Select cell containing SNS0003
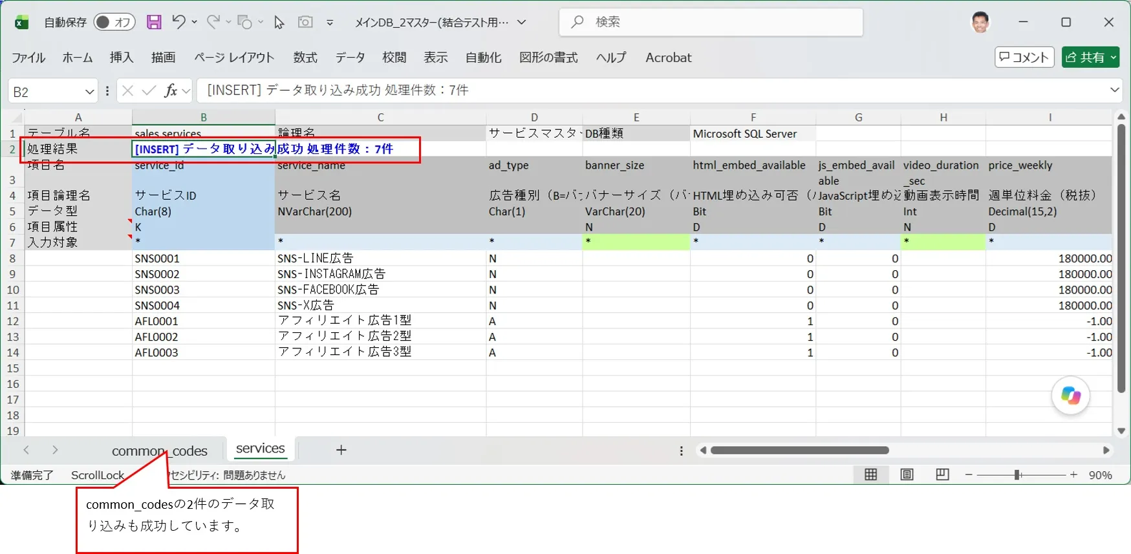Screen dimensions: 1131x554 204,290
